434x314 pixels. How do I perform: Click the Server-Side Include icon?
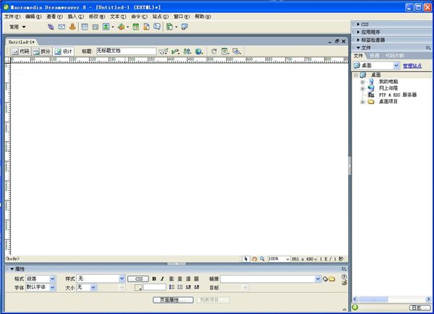(146, 27)
